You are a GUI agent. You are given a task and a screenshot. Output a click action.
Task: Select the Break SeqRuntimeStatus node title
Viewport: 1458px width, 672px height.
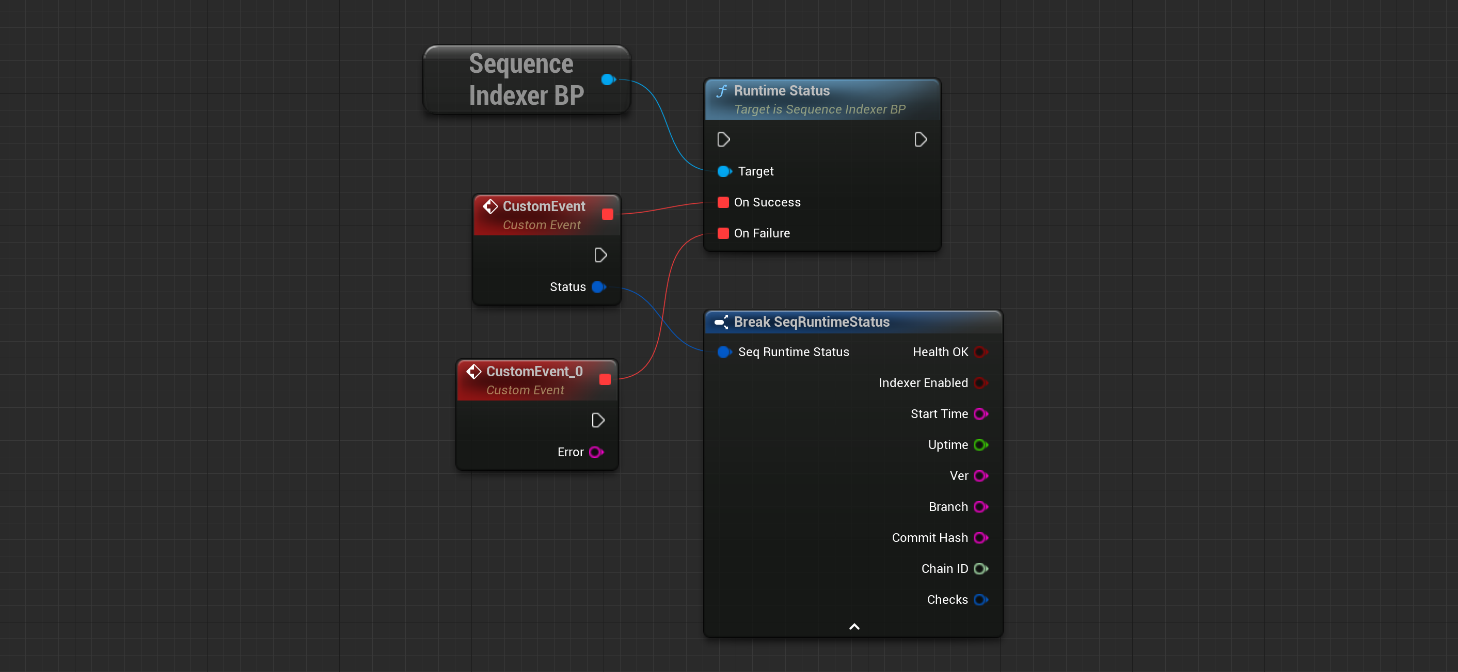click(x=811, y=322)
